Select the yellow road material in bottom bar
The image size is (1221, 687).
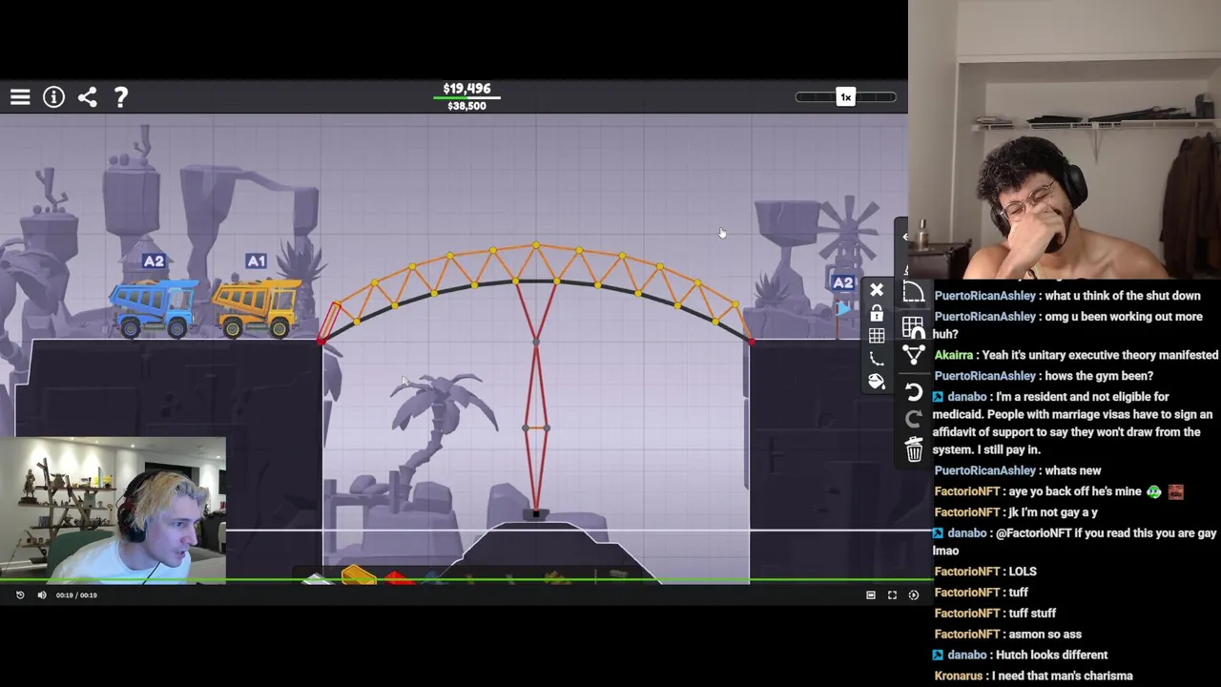click(x=359, y=575)
